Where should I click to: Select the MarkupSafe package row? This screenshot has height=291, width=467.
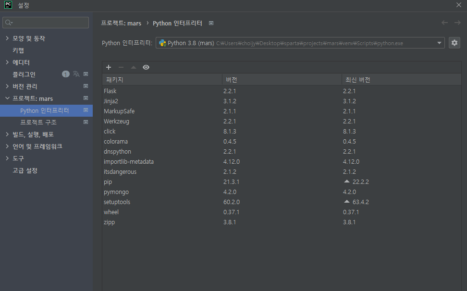(282, 111)
